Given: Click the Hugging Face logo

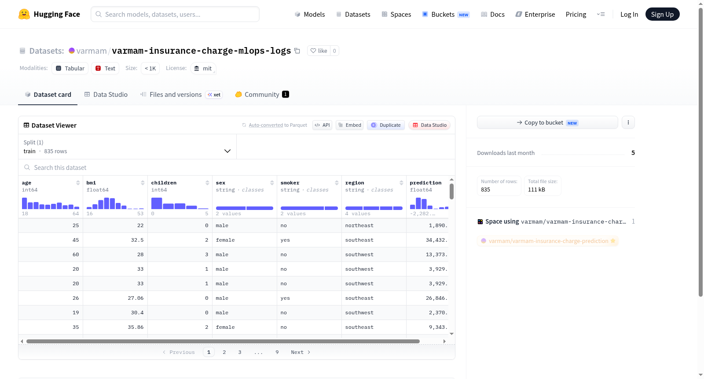Looking at the screenshot, I should 49,14.
